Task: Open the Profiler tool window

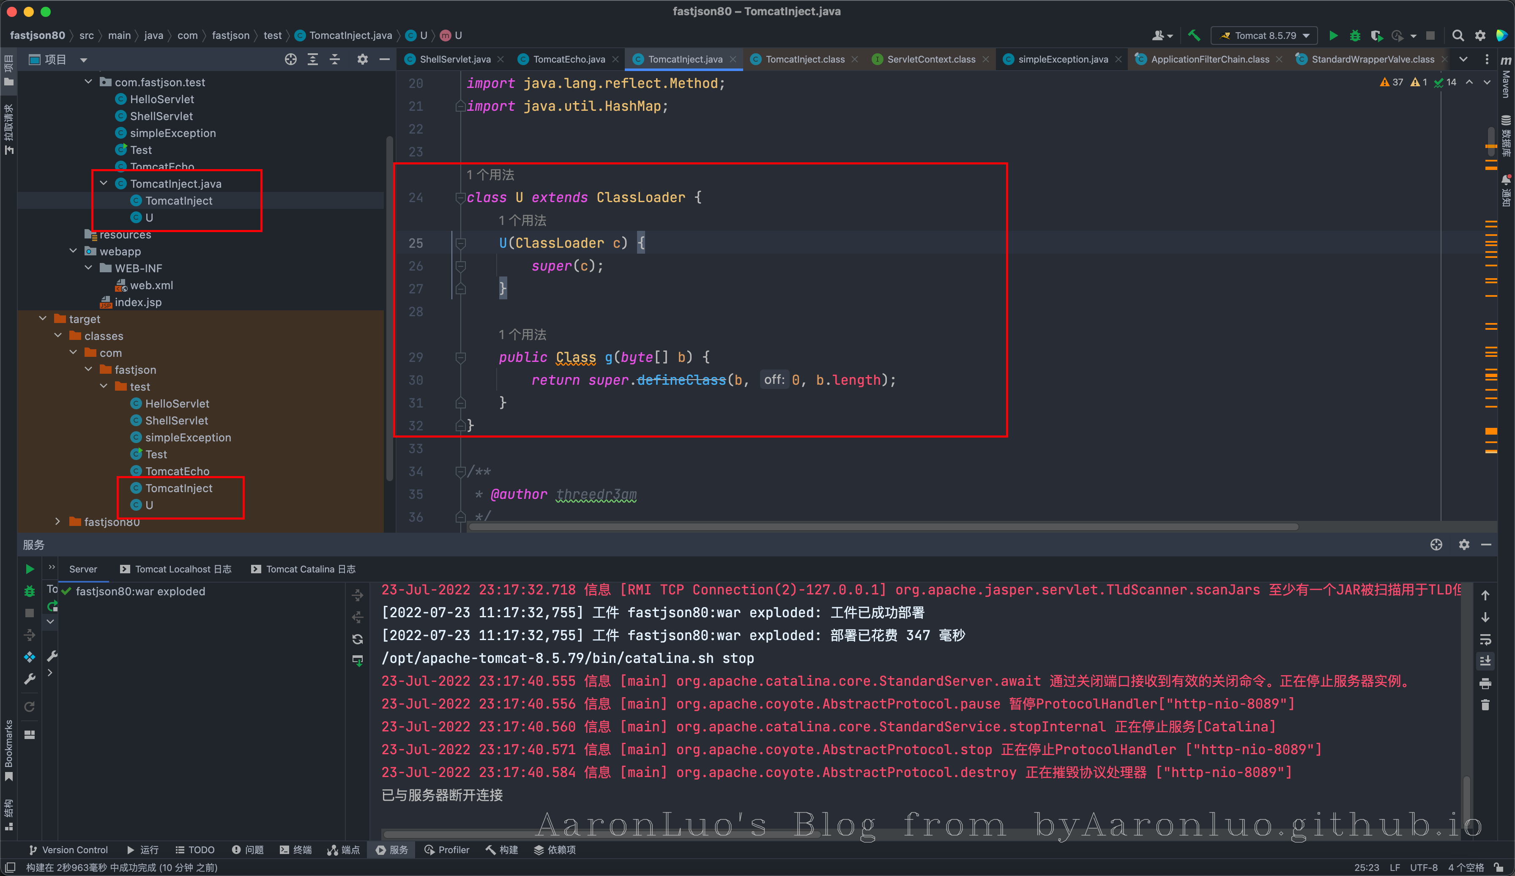Action: pos(447,849)
